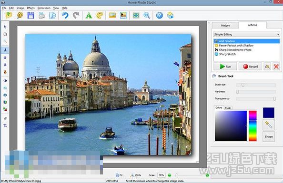Add text with the green A icon
This screenshot has width=283, height=183.
pos(89,16)
